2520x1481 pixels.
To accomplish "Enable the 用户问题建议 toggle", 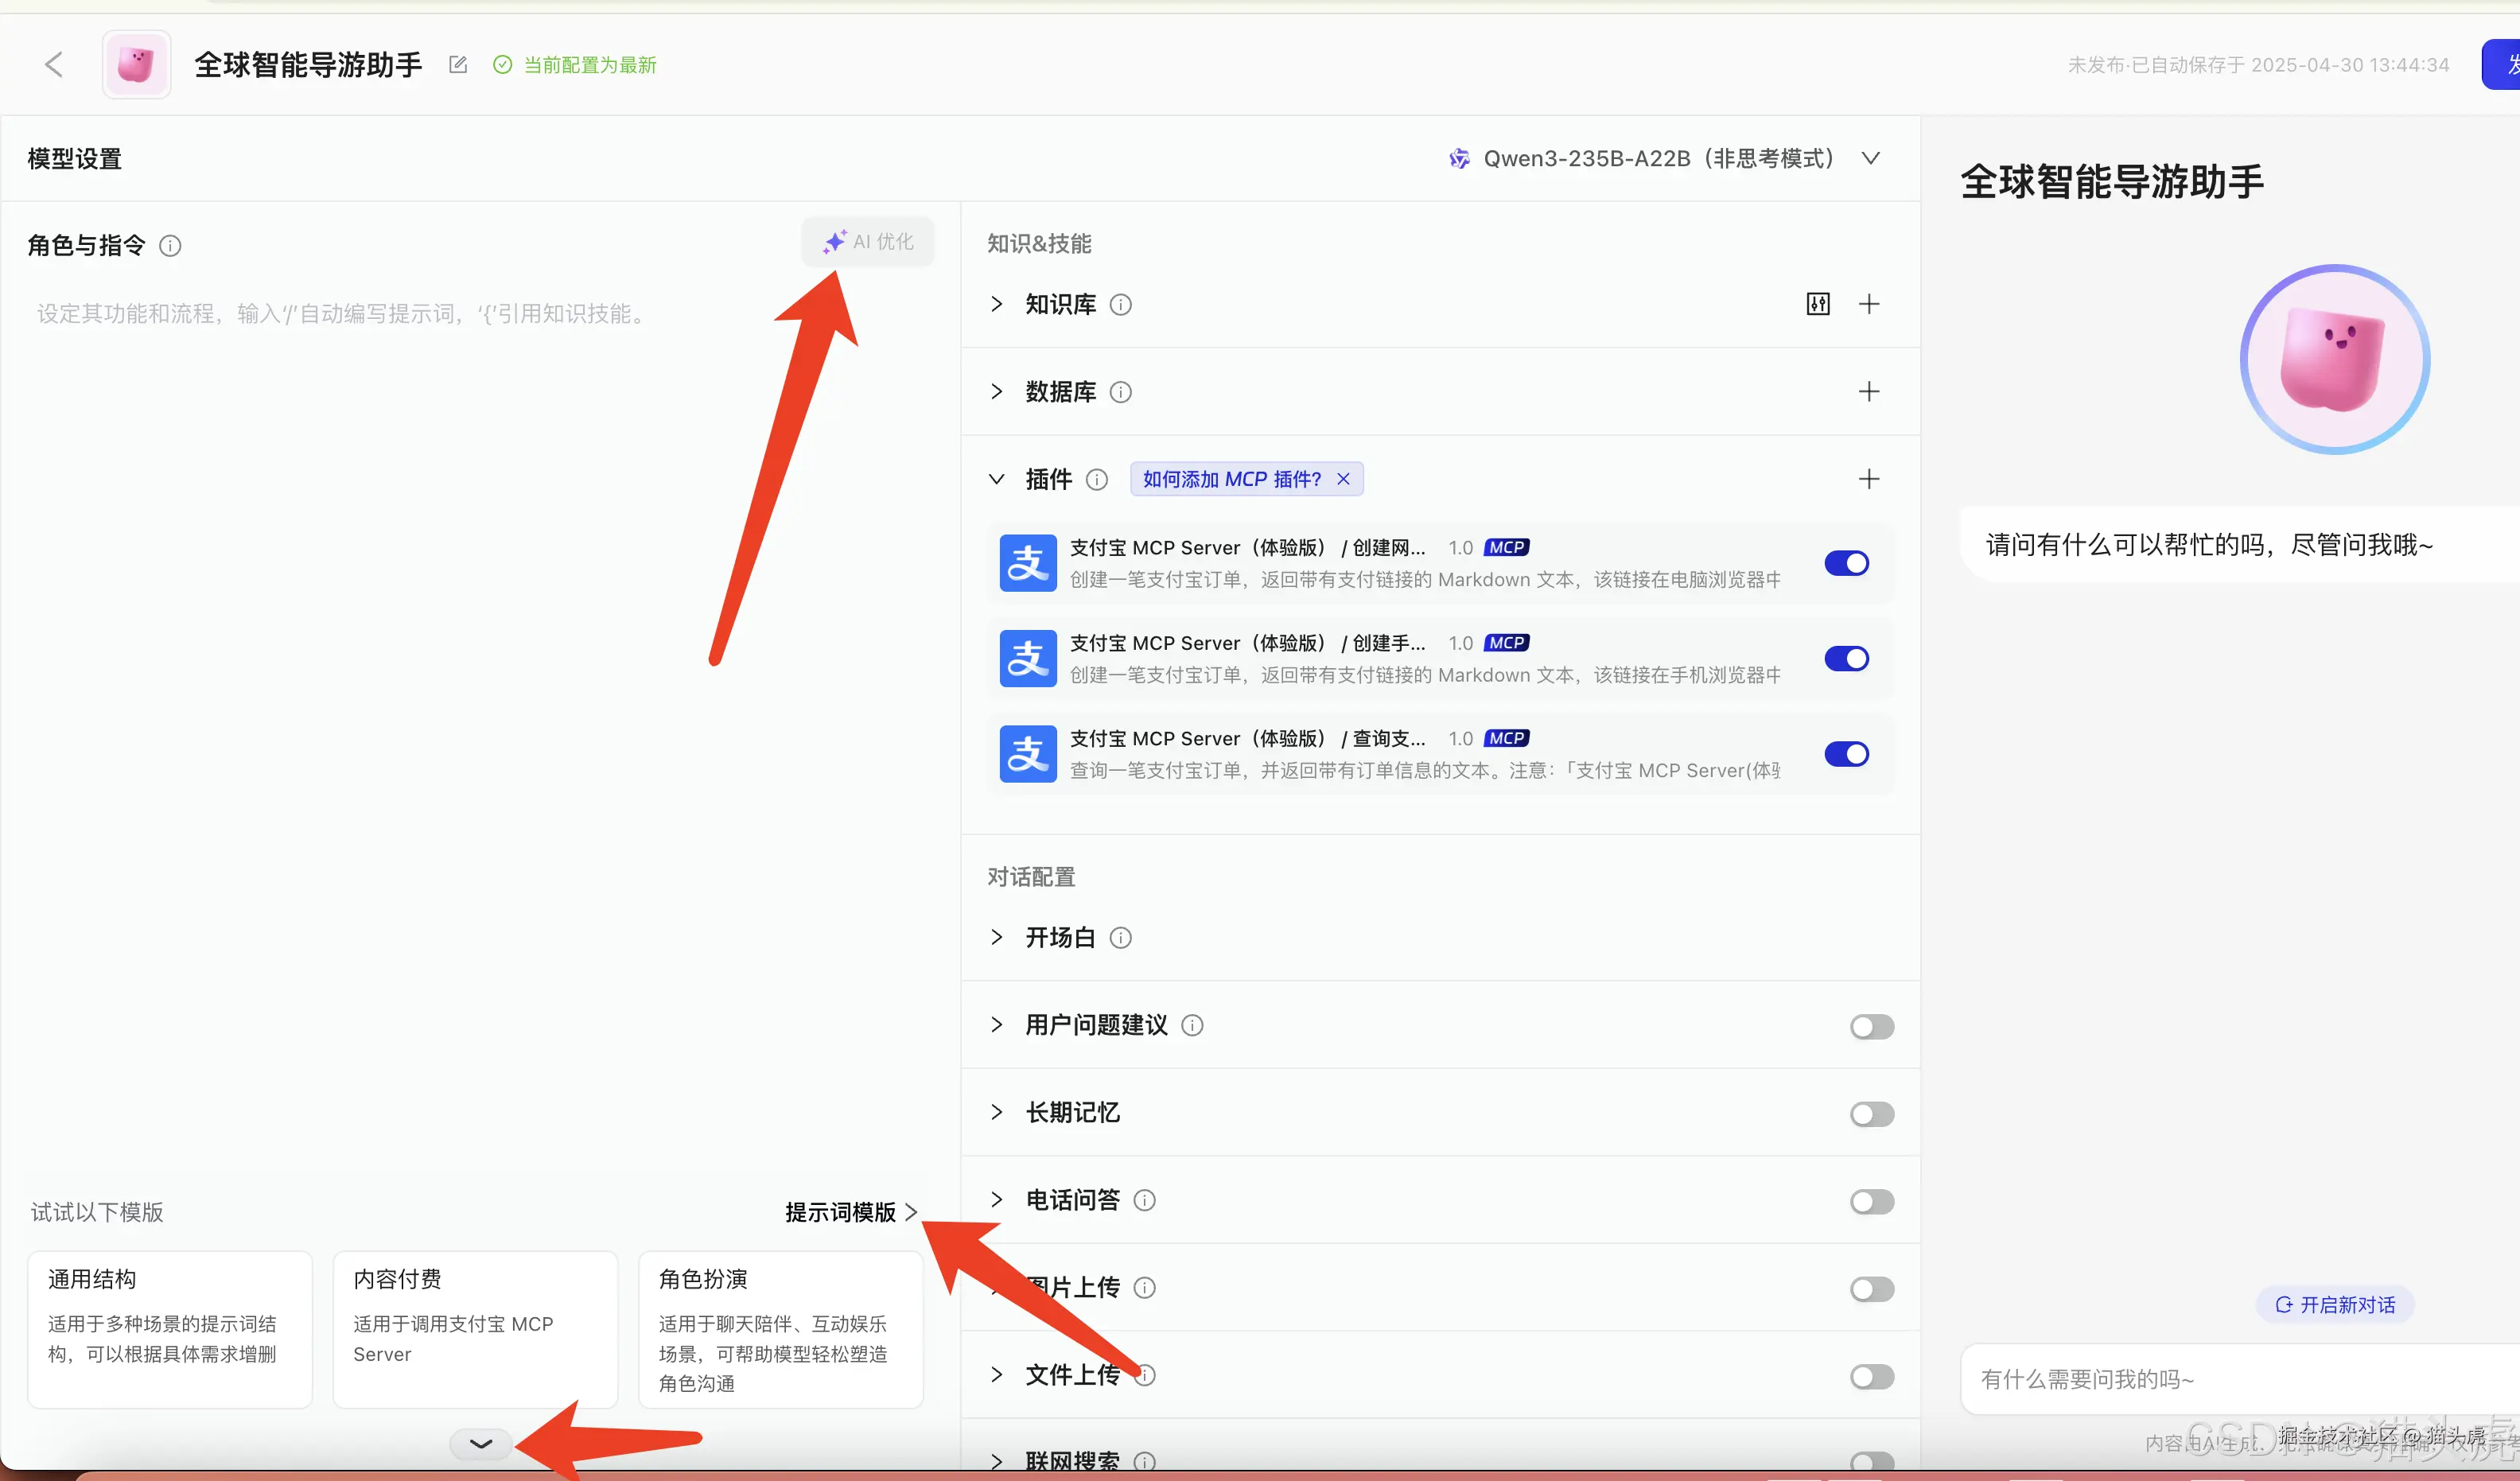I will coord(1871,1026).
